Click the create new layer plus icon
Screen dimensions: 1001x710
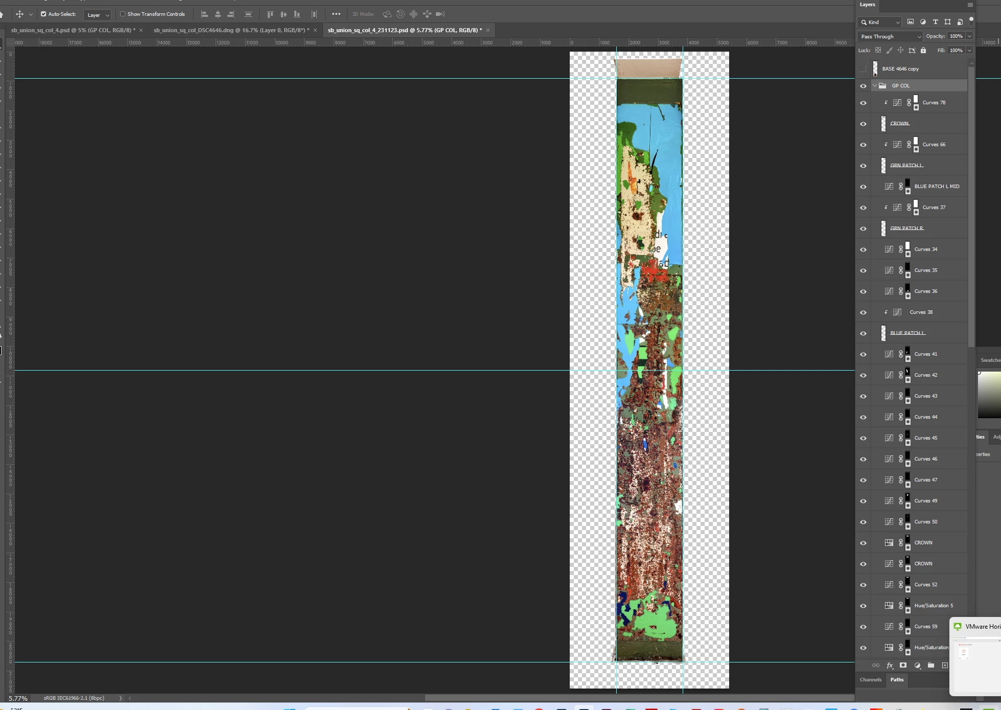(945, 666)
